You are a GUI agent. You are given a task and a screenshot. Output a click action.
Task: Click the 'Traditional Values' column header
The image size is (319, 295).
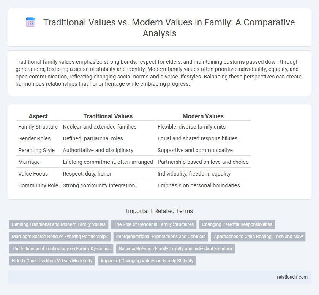tap(108, 116)
